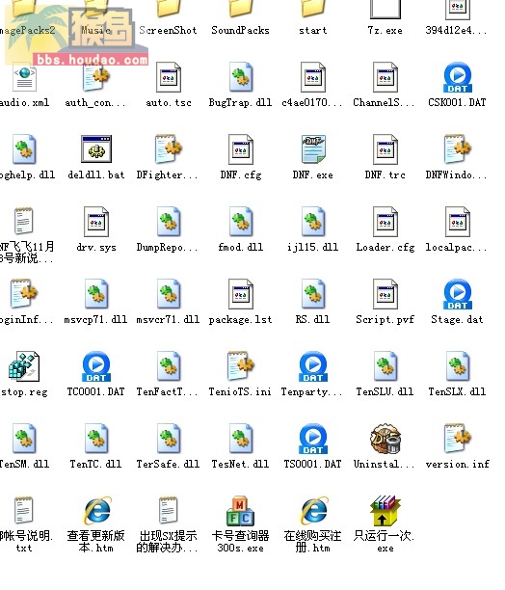Screen dimensions: 505x590
Task: Click the 7z.exe file name
Action: (385, 31)
